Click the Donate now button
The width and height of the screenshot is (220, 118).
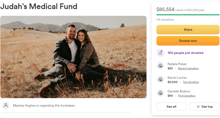(x=188, y=41)
